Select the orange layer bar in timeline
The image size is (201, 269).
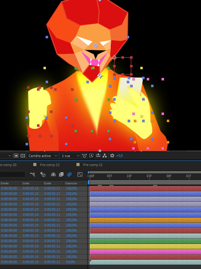pos(145,220)
